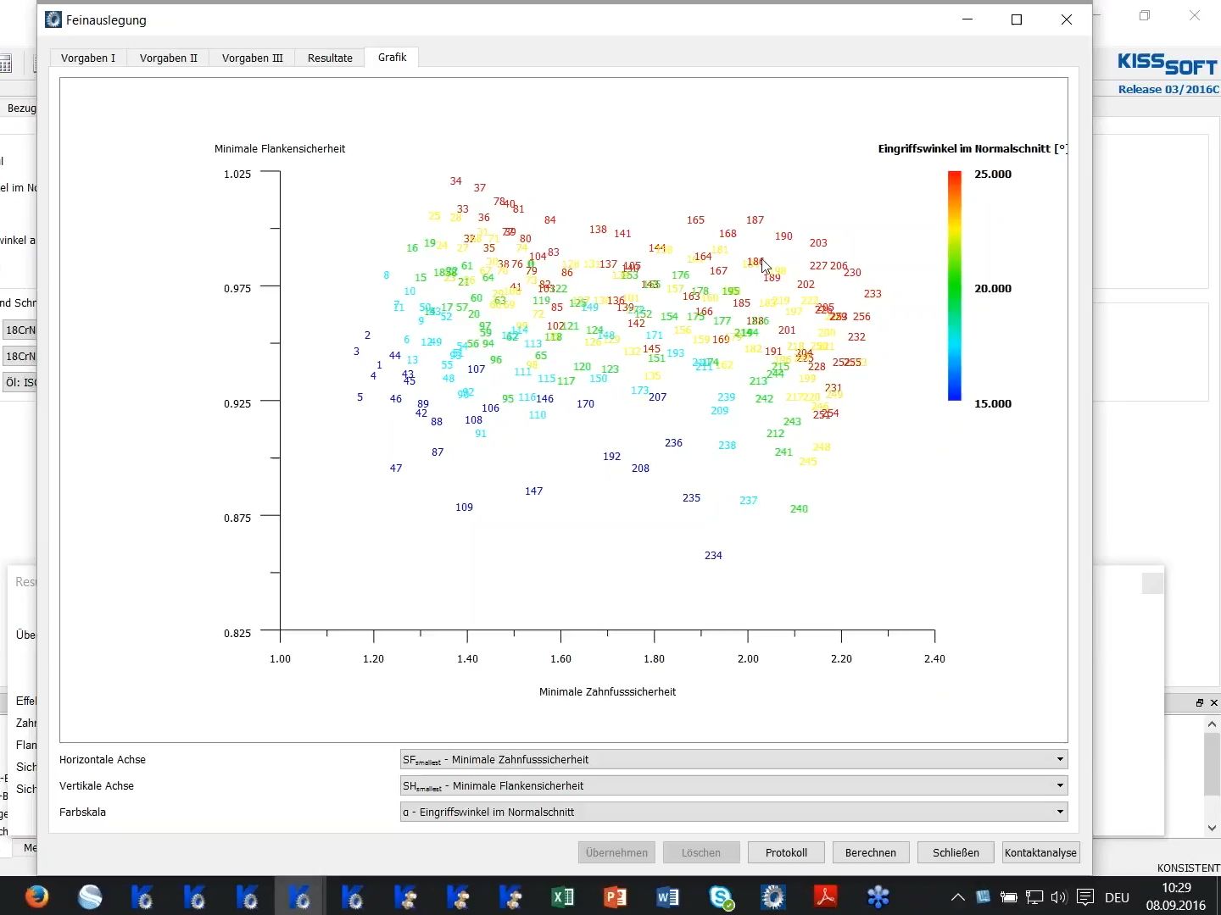The image size is (1221, 915).
Task: Select data point 5 in the plot
Action: [x=360, y=397]
